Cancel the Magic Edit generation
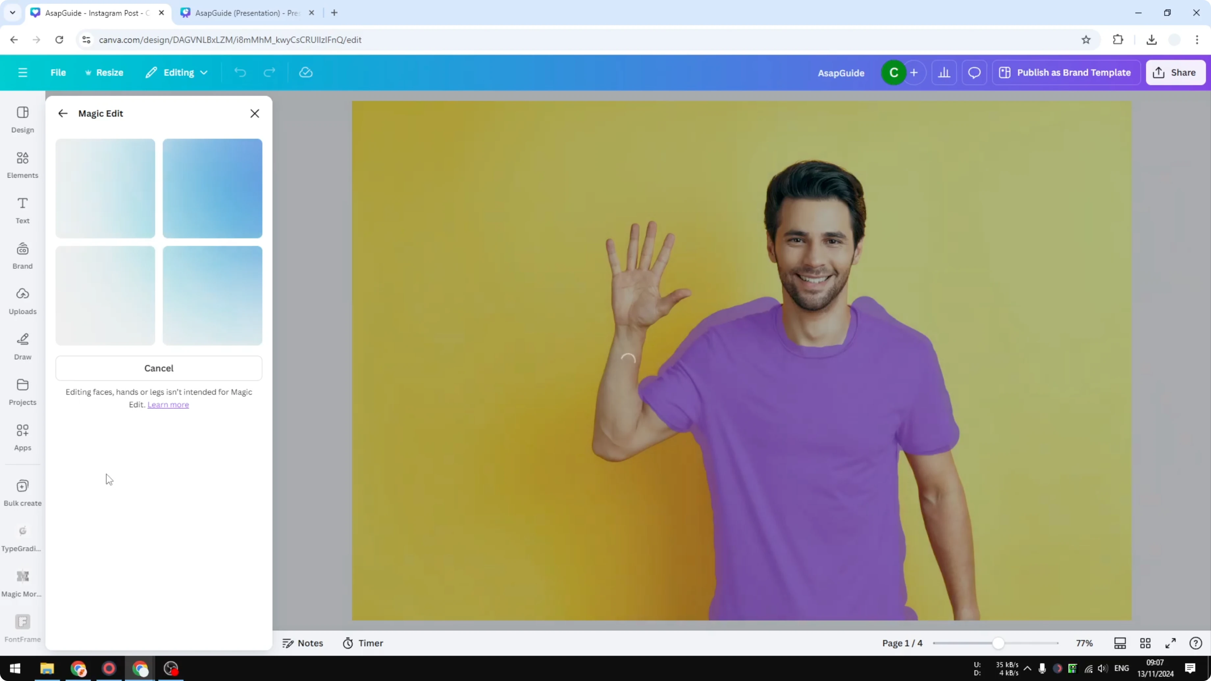The width and height of the screenshot is (1211, 681). (159, 368)
